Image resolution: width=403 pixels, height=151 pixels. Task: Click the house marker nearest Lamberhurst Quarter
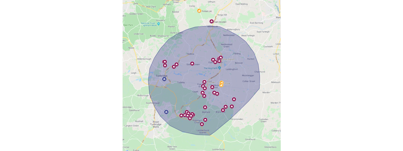coord(202,124)
